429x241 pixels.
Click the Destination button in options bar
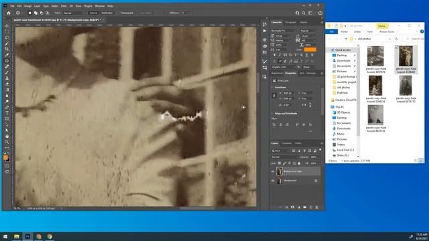click(107, 13)
